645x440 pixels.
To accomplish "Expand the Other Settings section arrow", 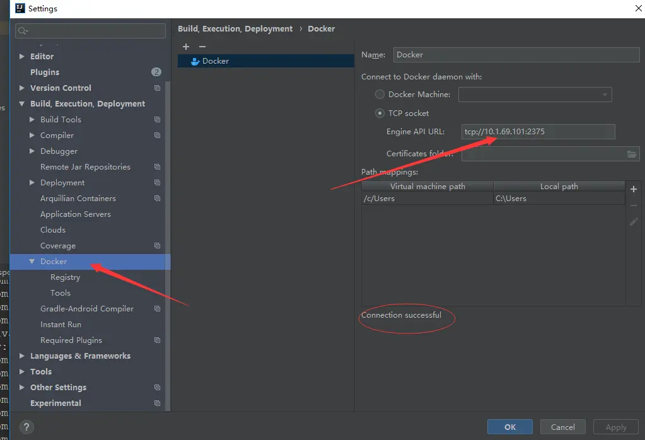I will (22, 388).
